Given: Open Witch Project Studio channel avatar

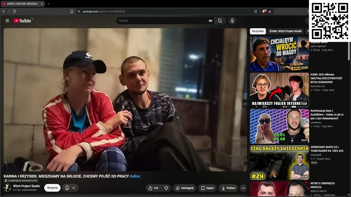Looking at the screenshot, I should (7, 188).
